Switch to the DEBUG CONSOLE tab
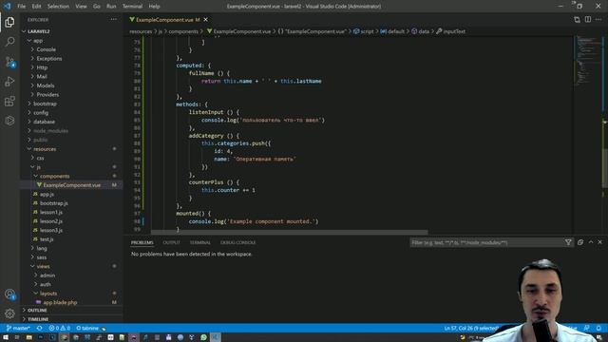This screenshot has height=342, width=608. pos(237,242)
